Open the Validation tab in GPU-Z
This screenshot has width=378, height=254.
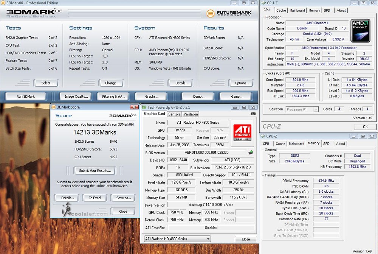191,114
